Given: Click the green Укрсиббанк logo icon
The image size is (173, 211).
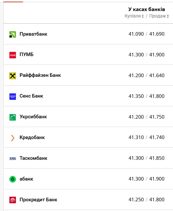Looking at the screenshot, I should point(13,117).
